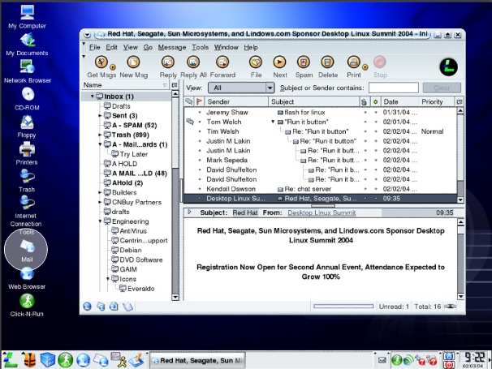Click the taskbar clock
The width and height of the screenshot is (492, 369).
pos(474,360)
